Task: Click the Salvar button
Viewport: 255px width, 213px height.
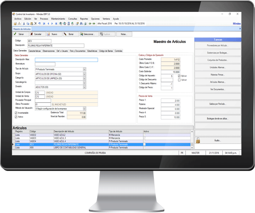Action: pos(21,34)
